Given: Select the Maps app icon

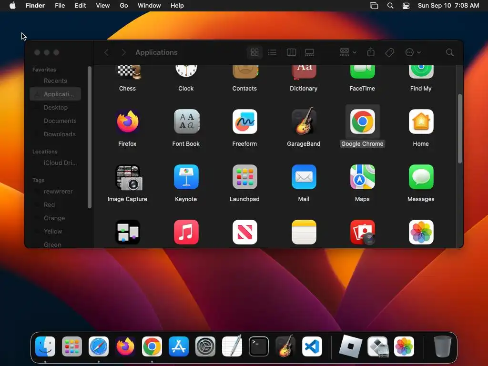Looking at the screenshot, I should click(362, 177).
